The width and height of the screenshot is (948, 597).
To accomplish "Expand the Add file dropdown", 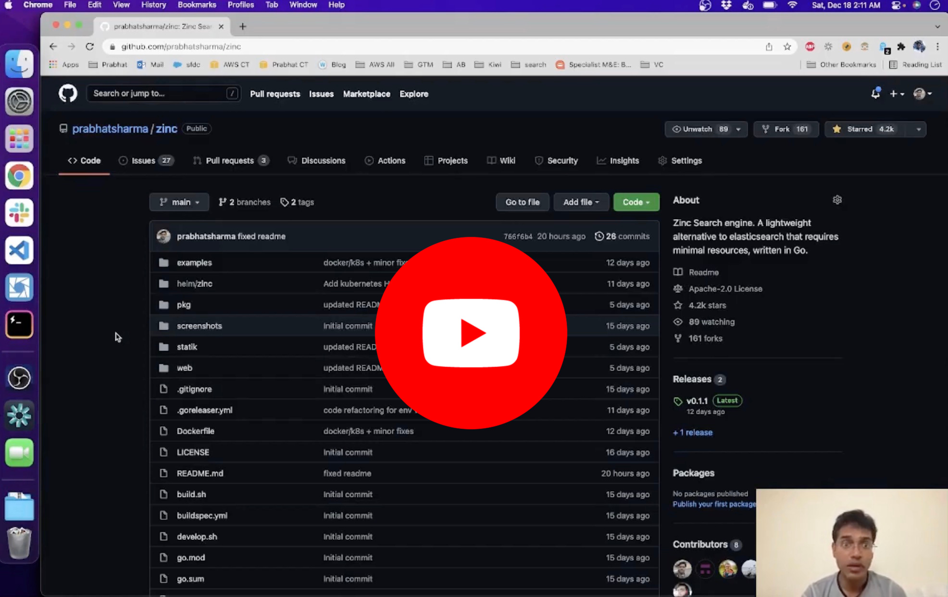I will pyautogui.click(x=581, y=202).
